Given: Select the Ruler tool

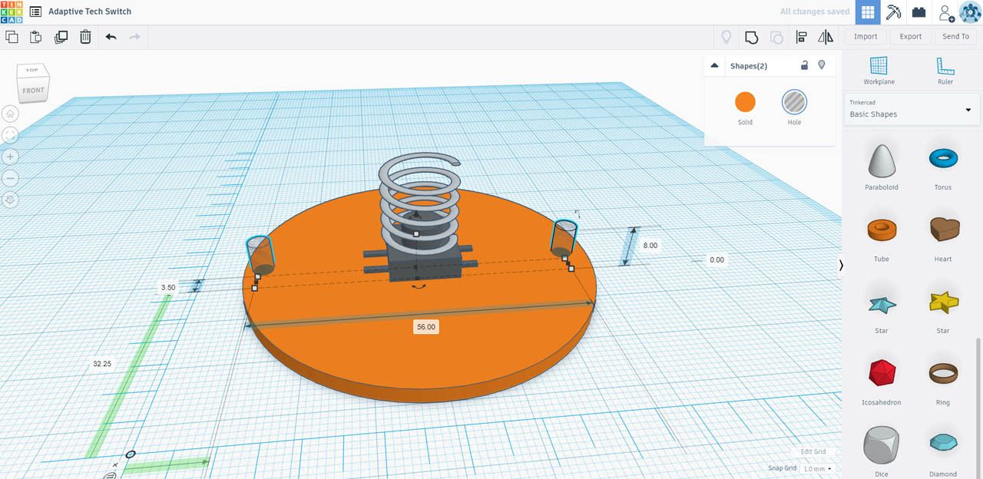Looking at the screenshot, I should [945, 71].
